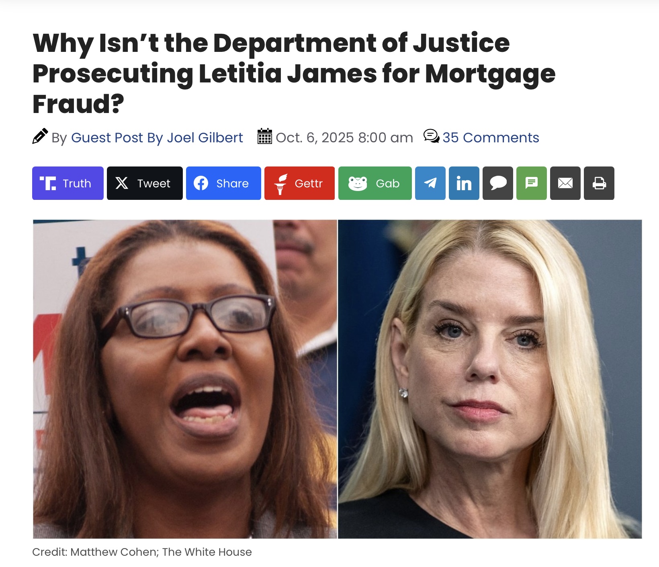Viewport: 659px width, 567px height.
Task: Click the photo credit caption text
Action: [x=142, y=552]
